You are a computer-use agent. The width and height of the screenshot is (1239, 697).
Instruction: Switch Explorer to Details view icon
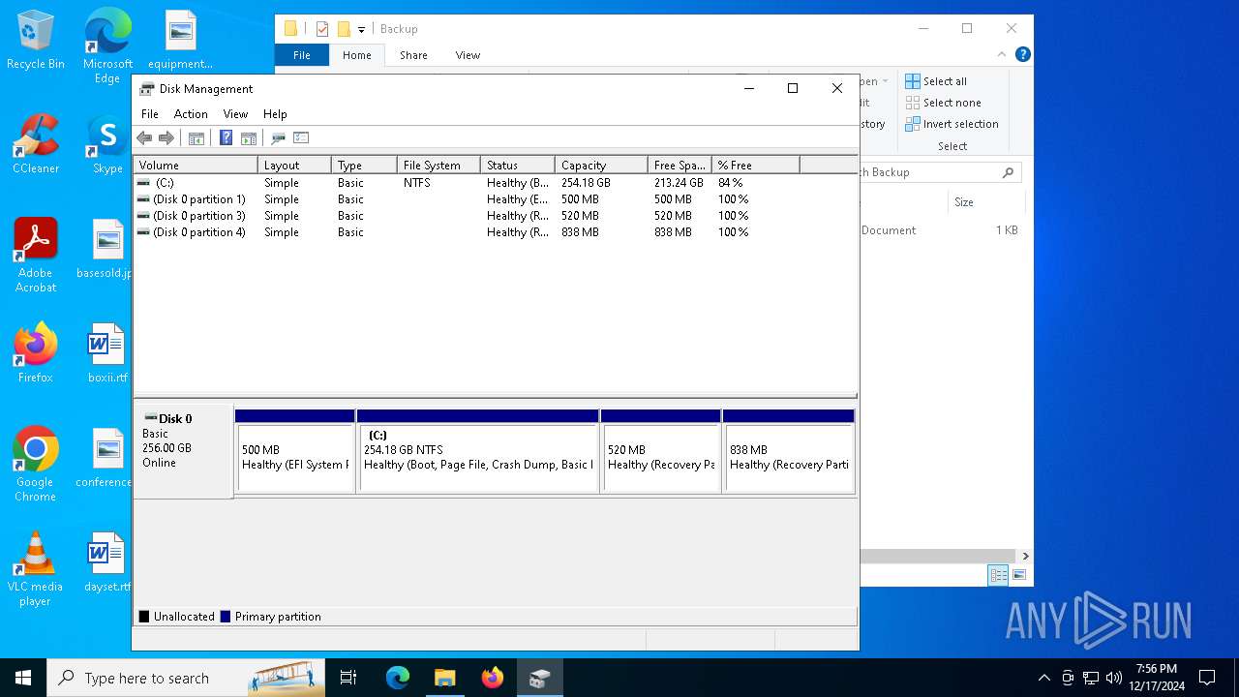click(998, 575)
